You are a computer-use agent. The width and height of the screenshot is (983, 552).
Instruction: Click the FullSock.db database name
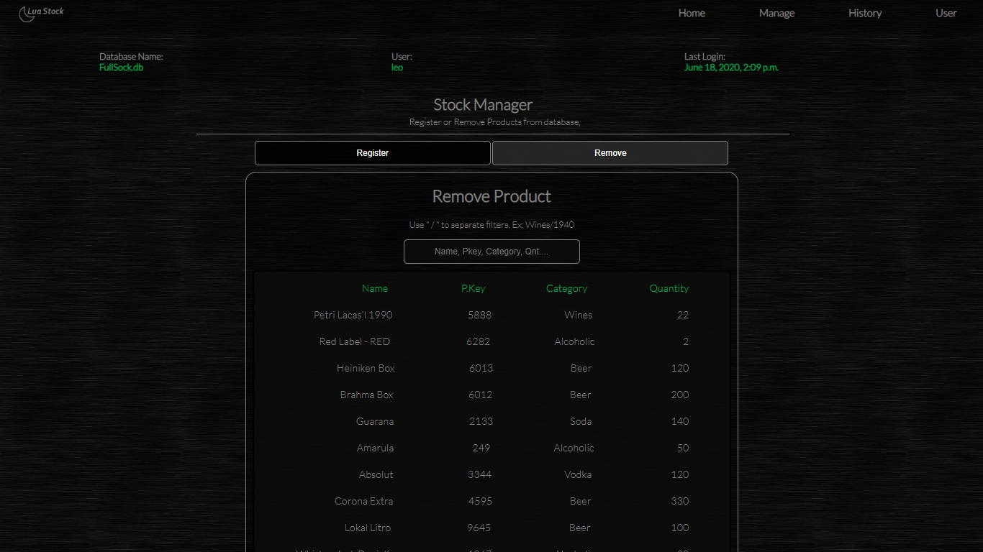coord(121,68)
